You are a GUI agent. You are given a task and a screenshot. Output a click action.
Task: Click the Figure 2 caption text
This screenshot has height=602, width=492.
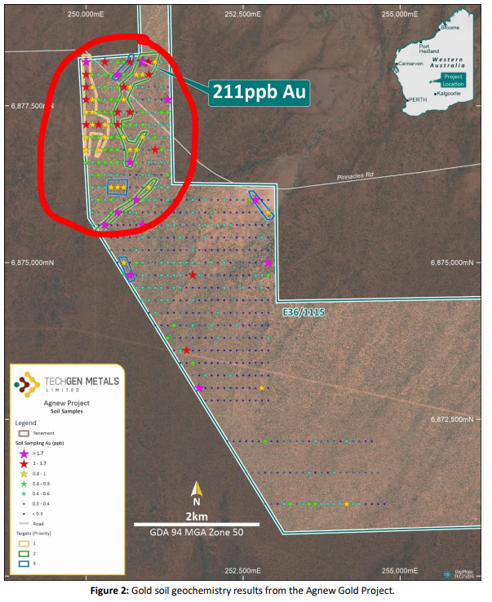point(246,590)
